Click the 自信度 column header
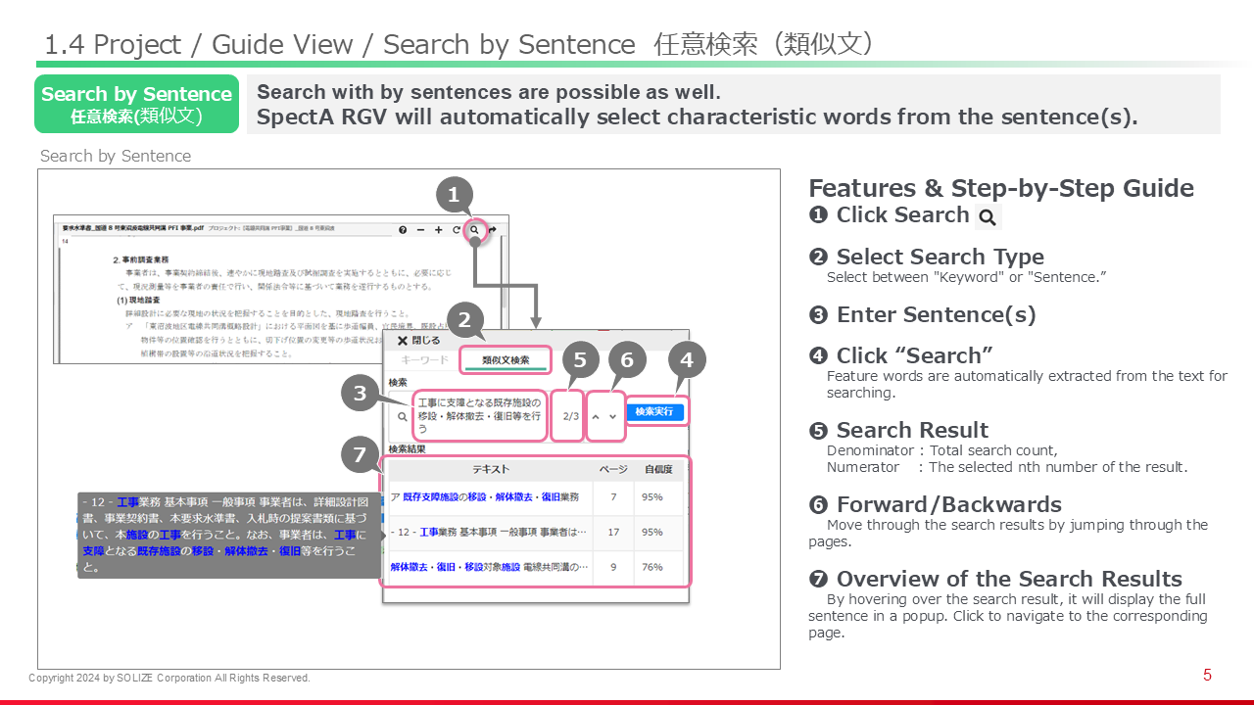This screenshot has width=1254, height=705. [658, 469]
